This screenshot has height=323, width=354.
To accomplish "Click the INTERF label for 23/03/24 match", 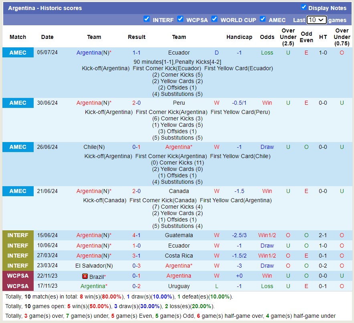I will click(18, 266).
